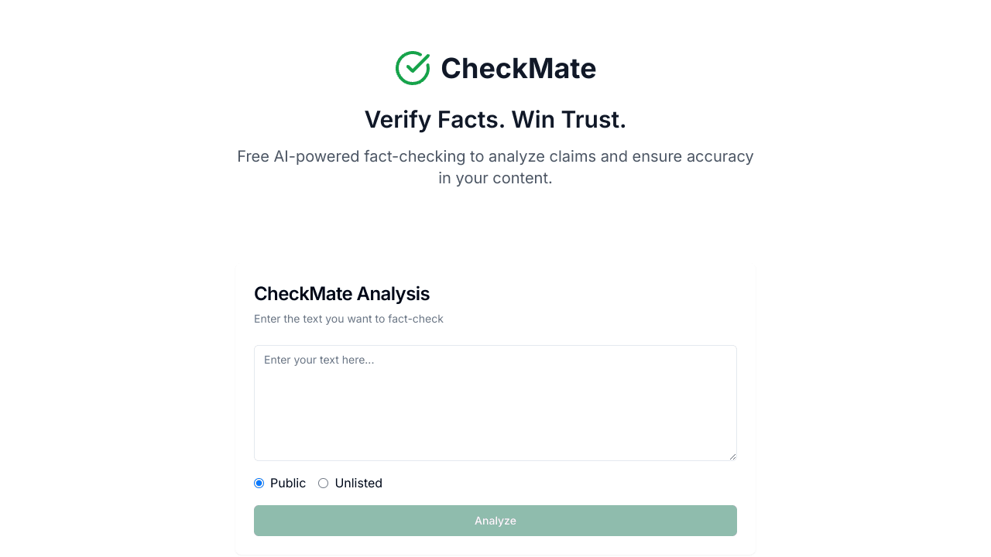Place cursor in the Enter your text here field

point(495,402)
